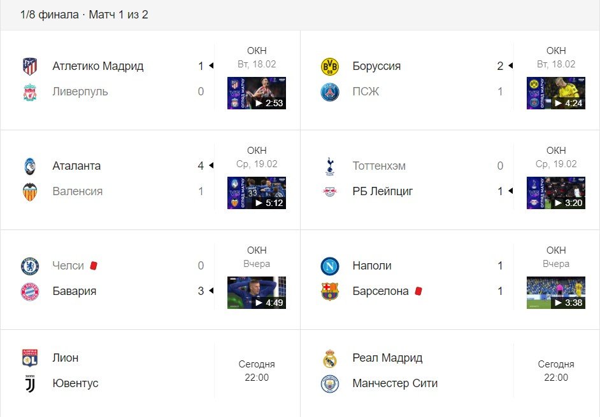This screenshot has height=417, width=600.
Task: Open the Лион team name link
Action: (x=66, y=357)
